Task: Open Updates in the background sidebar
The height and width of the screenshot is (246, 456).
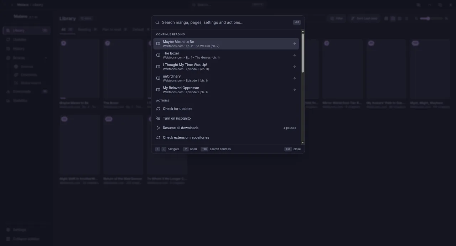Action: (x=26, y=40)
